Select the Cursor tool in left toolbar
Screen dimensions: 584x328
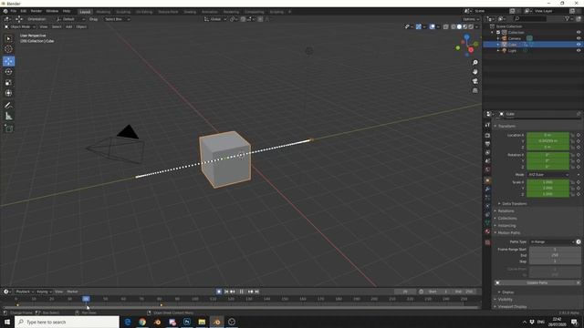(8, 49)
